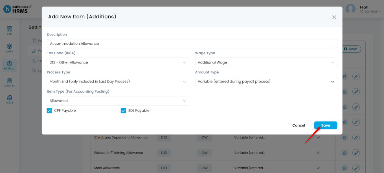Click edit pencil for Education/Training Allowance
The width and height of the screenshot is (384, 173).
[356, 153]
